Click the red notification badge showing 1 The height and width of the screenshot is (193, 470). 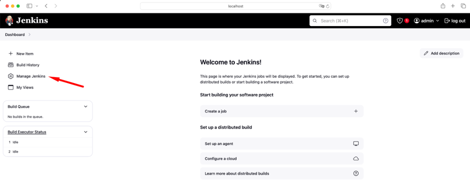[x=407, y=20]
